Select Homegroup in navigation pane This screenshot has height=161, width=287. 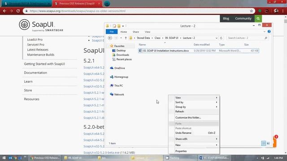click(121, 77)
